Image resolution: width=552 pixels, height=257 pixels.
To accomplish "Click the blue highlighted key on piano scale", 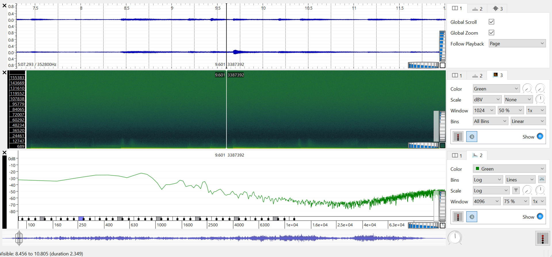I will [x=81, y=218].
